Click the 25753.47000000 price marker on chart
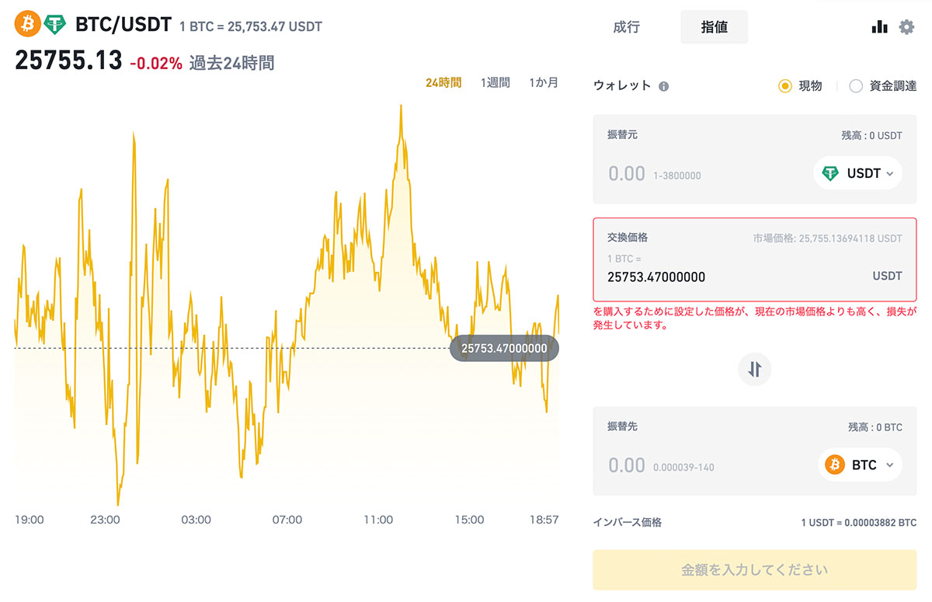The width and height of the screenshot is (932, 602). point(504,348)
